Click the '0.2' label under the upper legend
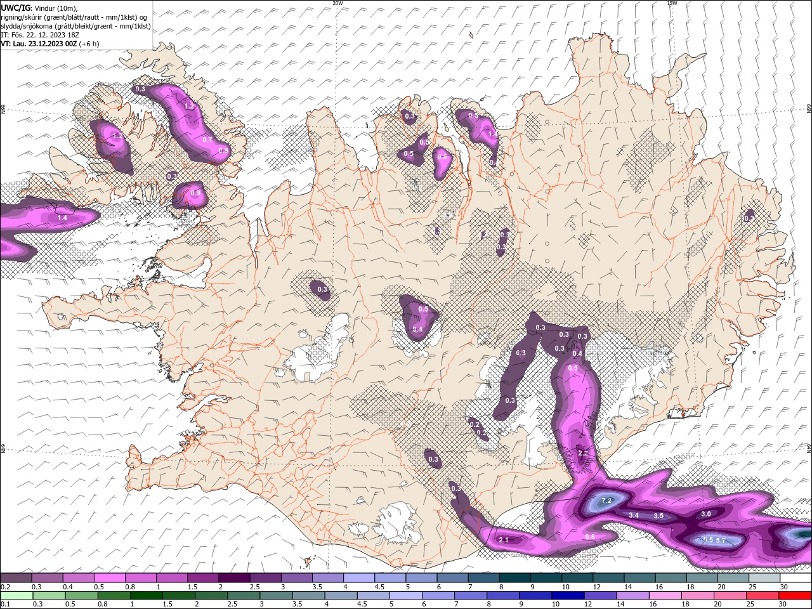This screenshot has width=812, height=609. pyautogui.click(x=5, y=587)
